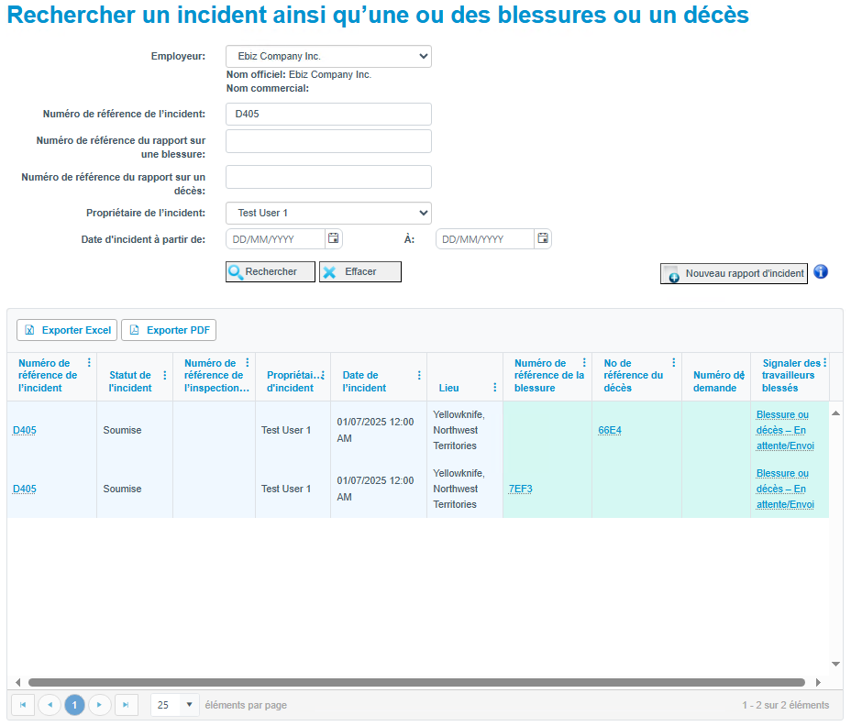
Task: Click the horizontal scrollbar of the grid
Action: click(x=416, y=682)
